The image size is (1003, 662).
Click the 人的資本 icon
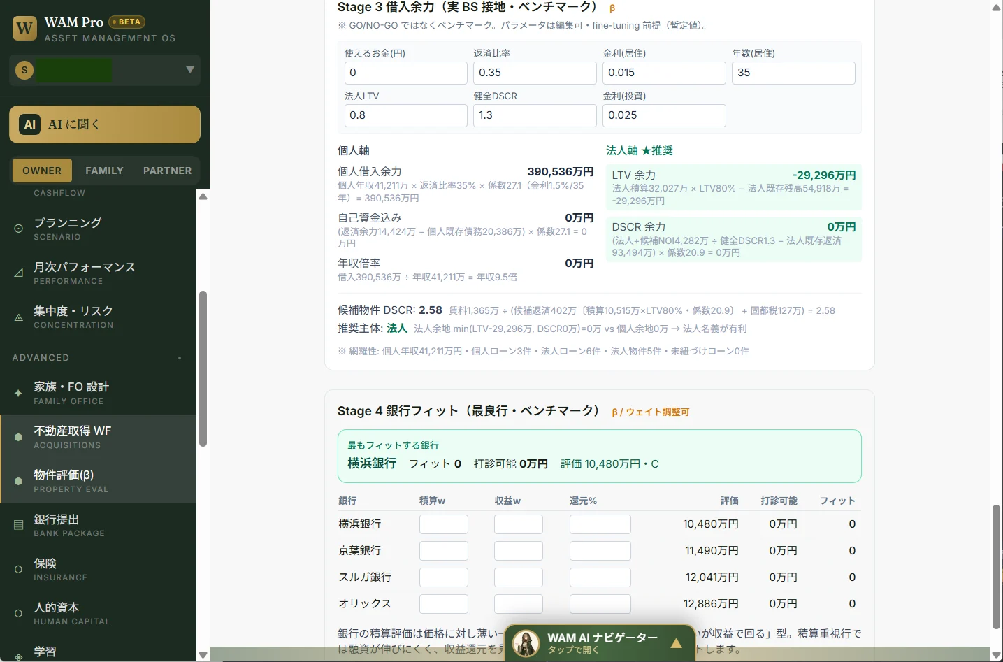[x=19, y=614]
